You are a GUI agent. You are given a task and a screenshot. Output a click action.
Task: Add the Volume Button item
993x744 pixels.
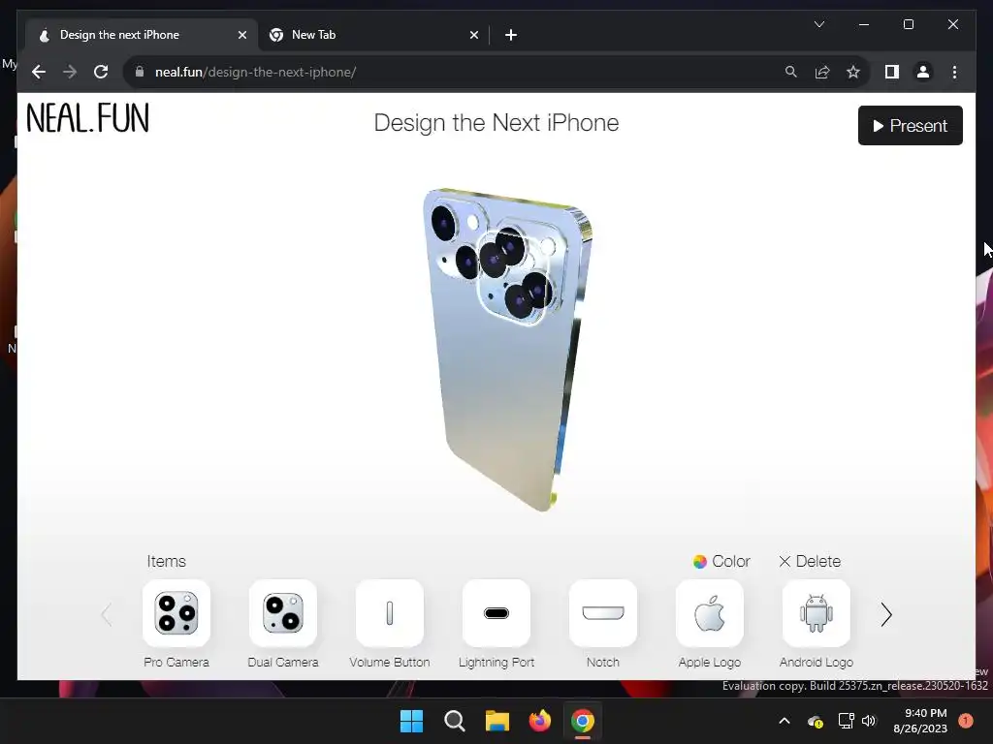[x=390, y=612]
